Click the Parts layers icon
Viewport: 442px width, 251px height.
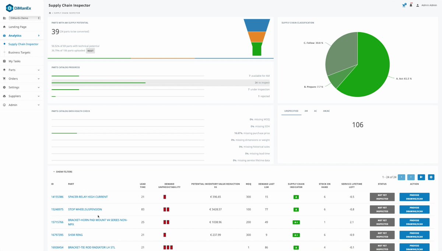[x=4, y=70]
